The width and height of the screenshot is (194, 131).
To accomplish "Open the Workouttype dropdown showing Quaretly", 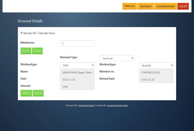I will tap(156, 65).
